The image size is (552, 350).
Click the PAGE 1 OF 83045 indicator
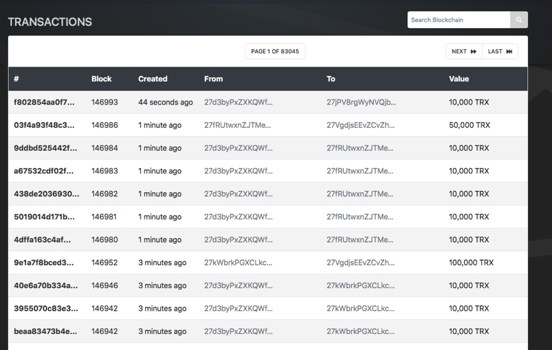tap(275, 51)
